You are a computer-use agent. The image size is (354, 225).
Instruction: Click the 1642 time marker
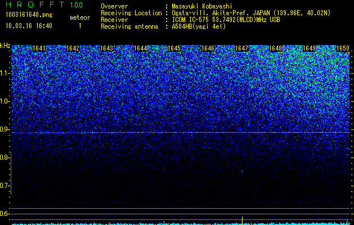(73, 48)
